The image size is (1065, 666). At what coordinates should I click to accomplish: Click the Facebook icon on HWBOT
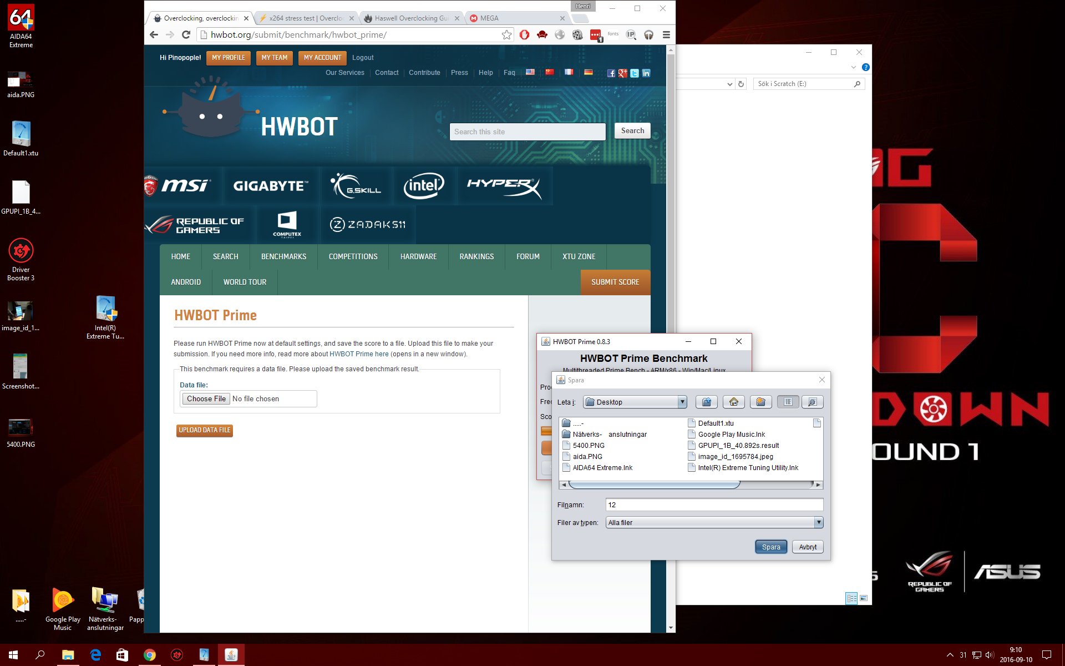click(611, 73)
